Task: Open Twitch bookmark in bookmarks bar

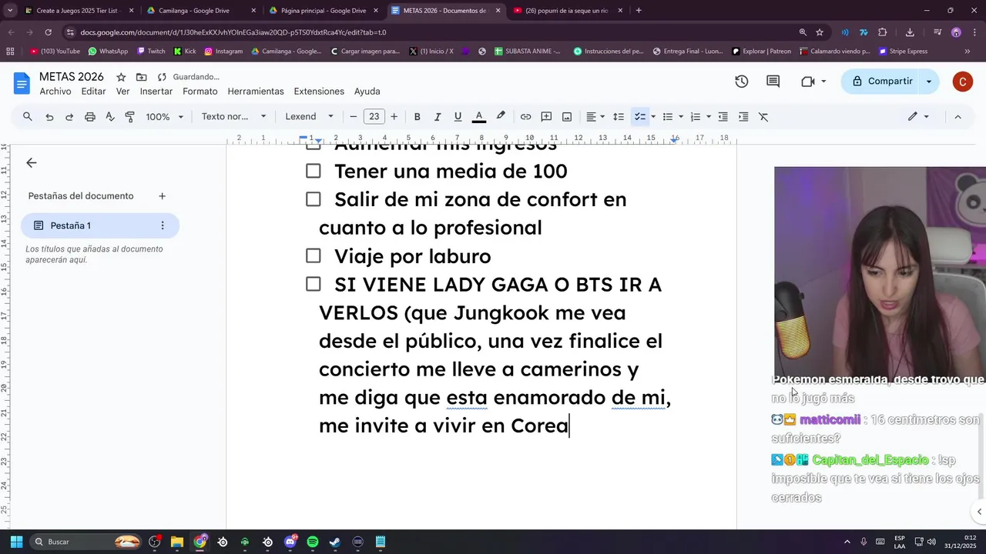Action: 151,52
